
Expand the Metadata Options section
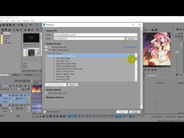click(x=44, y=97)
